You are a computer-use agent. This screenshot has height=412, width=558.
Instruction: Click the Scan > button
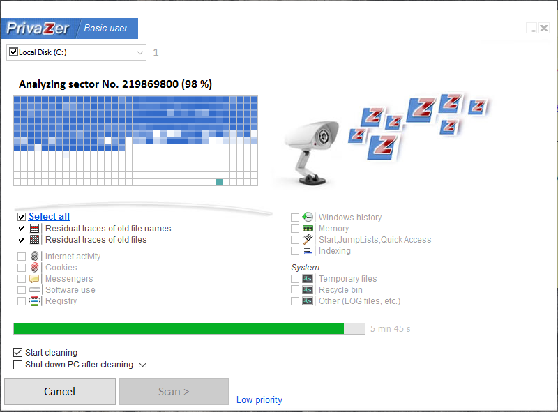click(x=174, y=391)
